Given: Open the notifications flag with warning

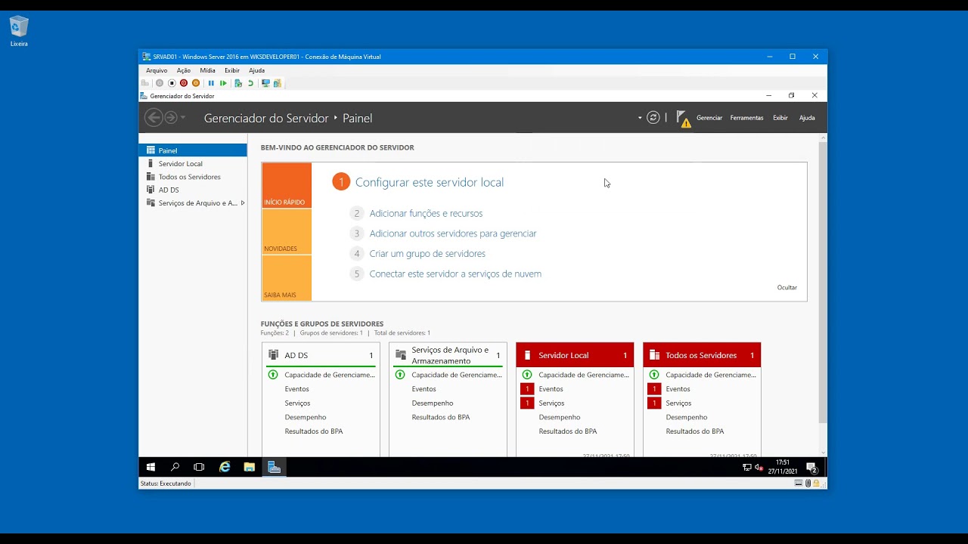Looking at the screenshot, I should pyautogui.click(x=683, y=119).
